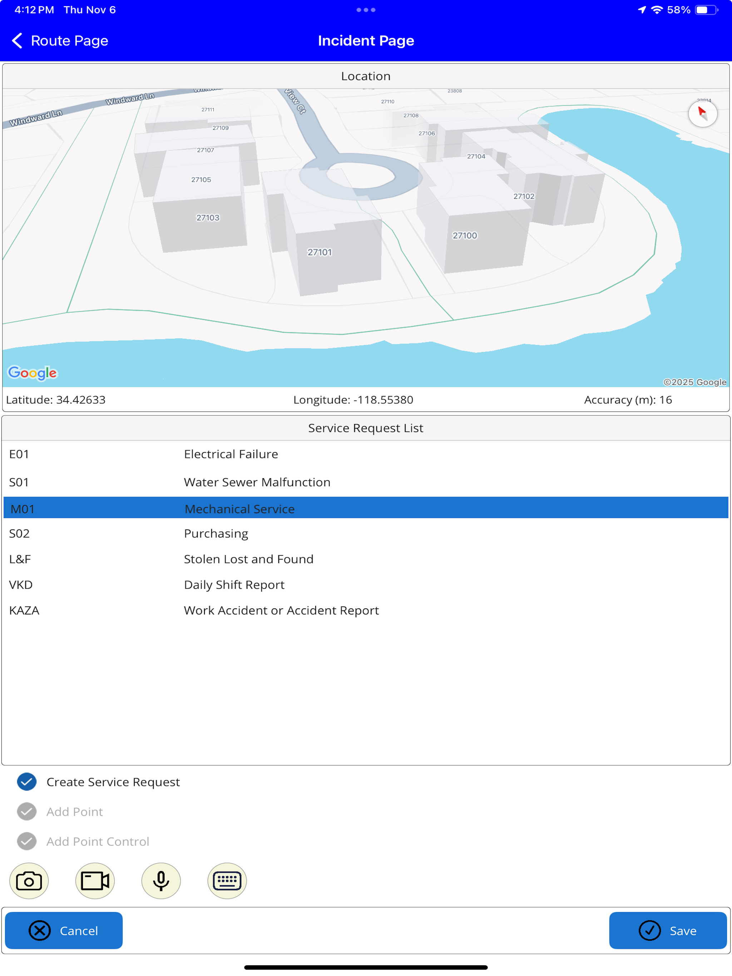Tap the video recorder icon
The image size is (732, 976).
[95, 881]
